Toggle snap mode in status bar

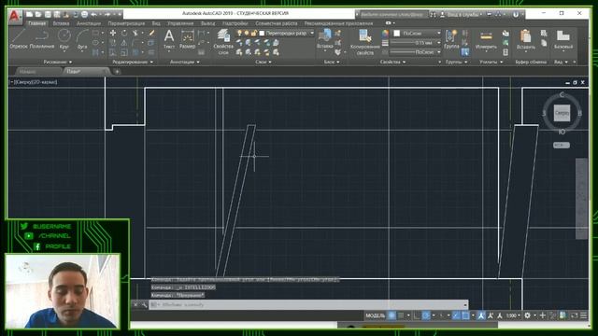tap(401, 315)
